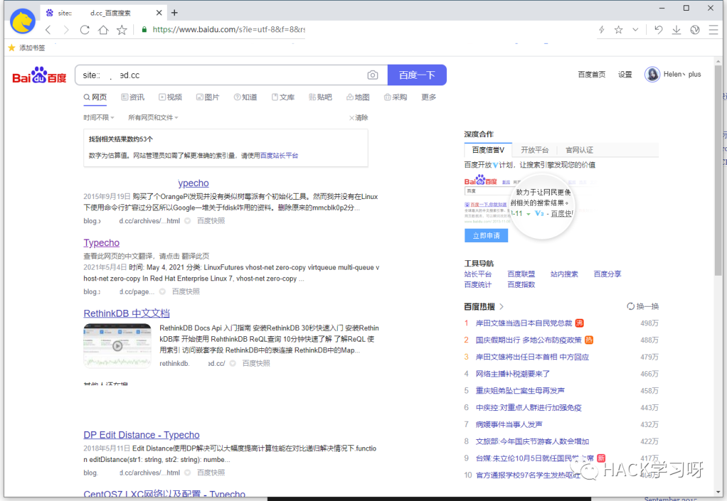Viewport: 727px width, 501px height.
Task: Open the 所有网页和文件 file type dropdown
Action: (x=153, y=118)
